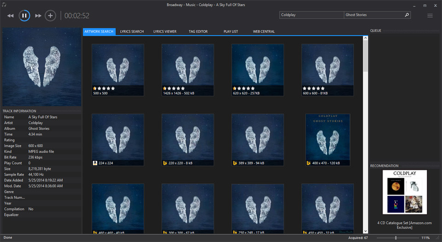Click the Genre row in track info

pyautogui.click(x=42, y=192)
